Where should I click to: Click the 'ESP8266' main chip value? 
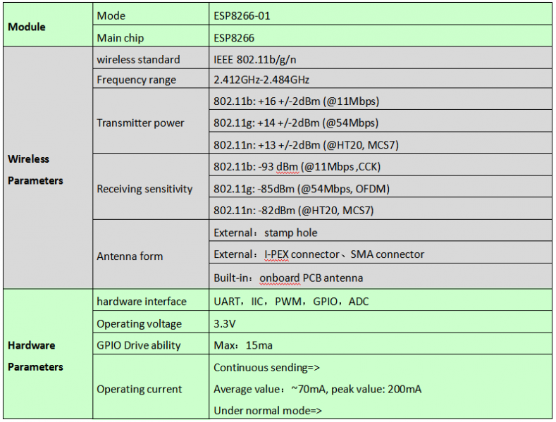click(x=380, y=36)
